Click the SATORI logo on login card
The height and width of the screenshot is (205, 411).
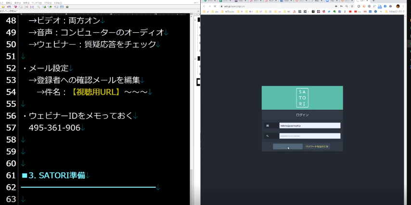tap(302, 98)
